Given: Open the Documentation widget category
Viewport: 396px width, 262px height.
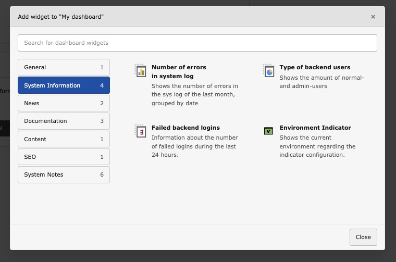Looking at the screenshot, I should 64,121.
